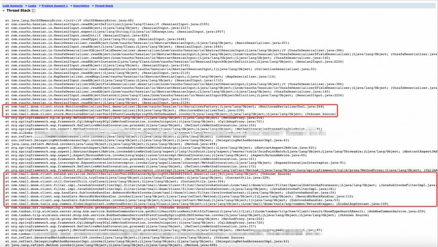Go to the Leaks breadcrumb link

coord(32,5)
